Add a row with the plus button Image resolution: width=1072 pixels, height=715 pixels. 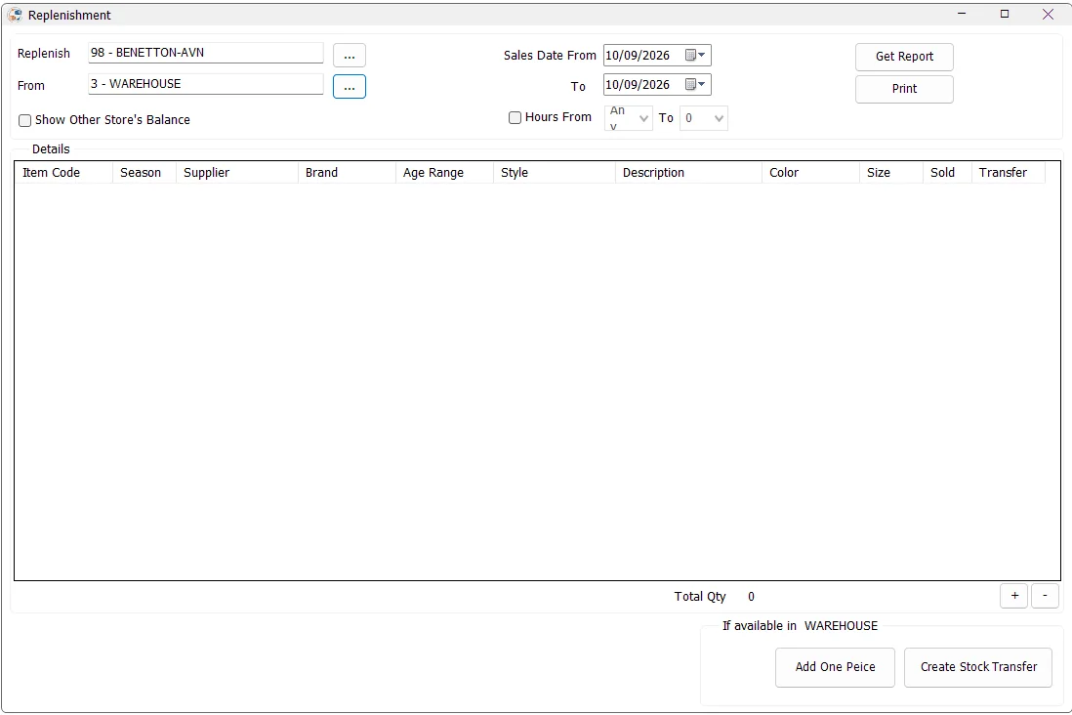[1013, 596]
